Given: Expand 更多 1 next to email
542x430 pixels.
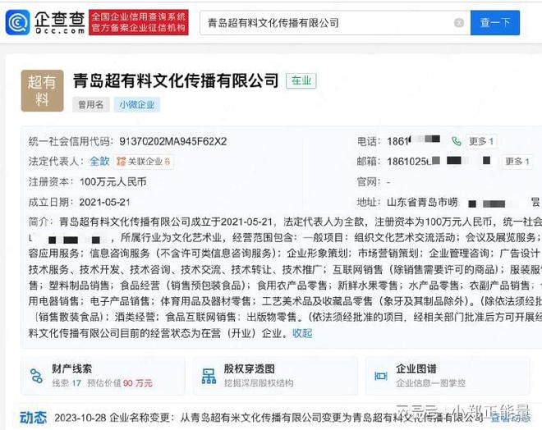Looking at the screenshot, I should tap(517, 162).
